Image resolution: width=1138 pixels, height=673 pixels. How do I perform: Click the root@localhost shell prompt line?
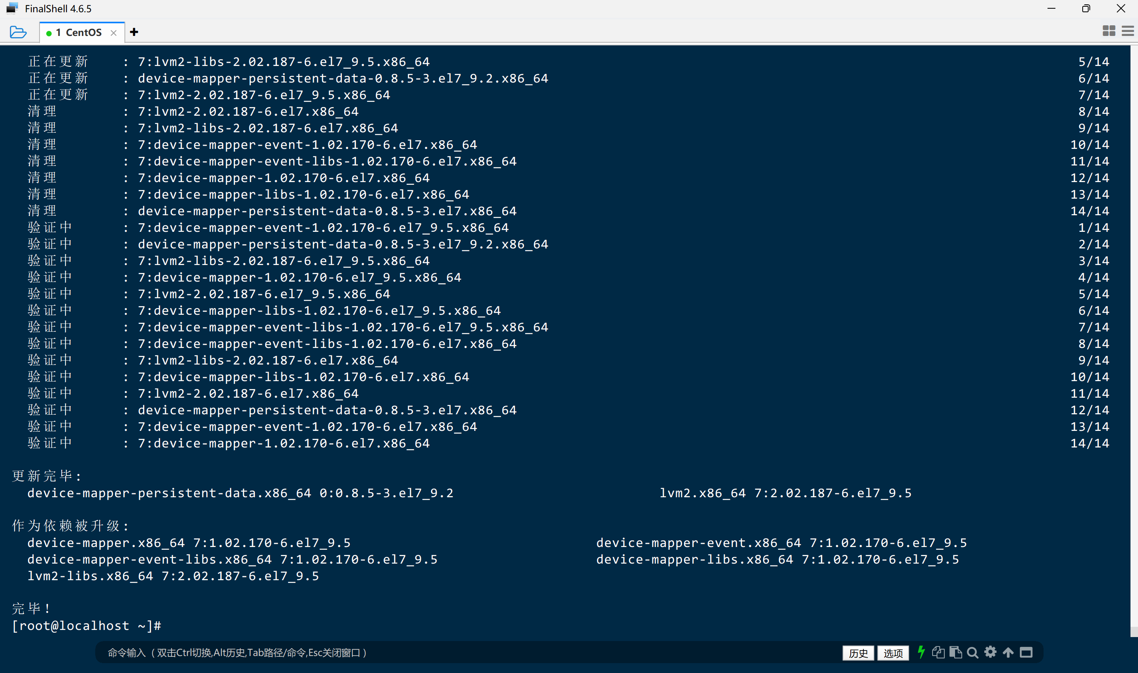[86, 626]
